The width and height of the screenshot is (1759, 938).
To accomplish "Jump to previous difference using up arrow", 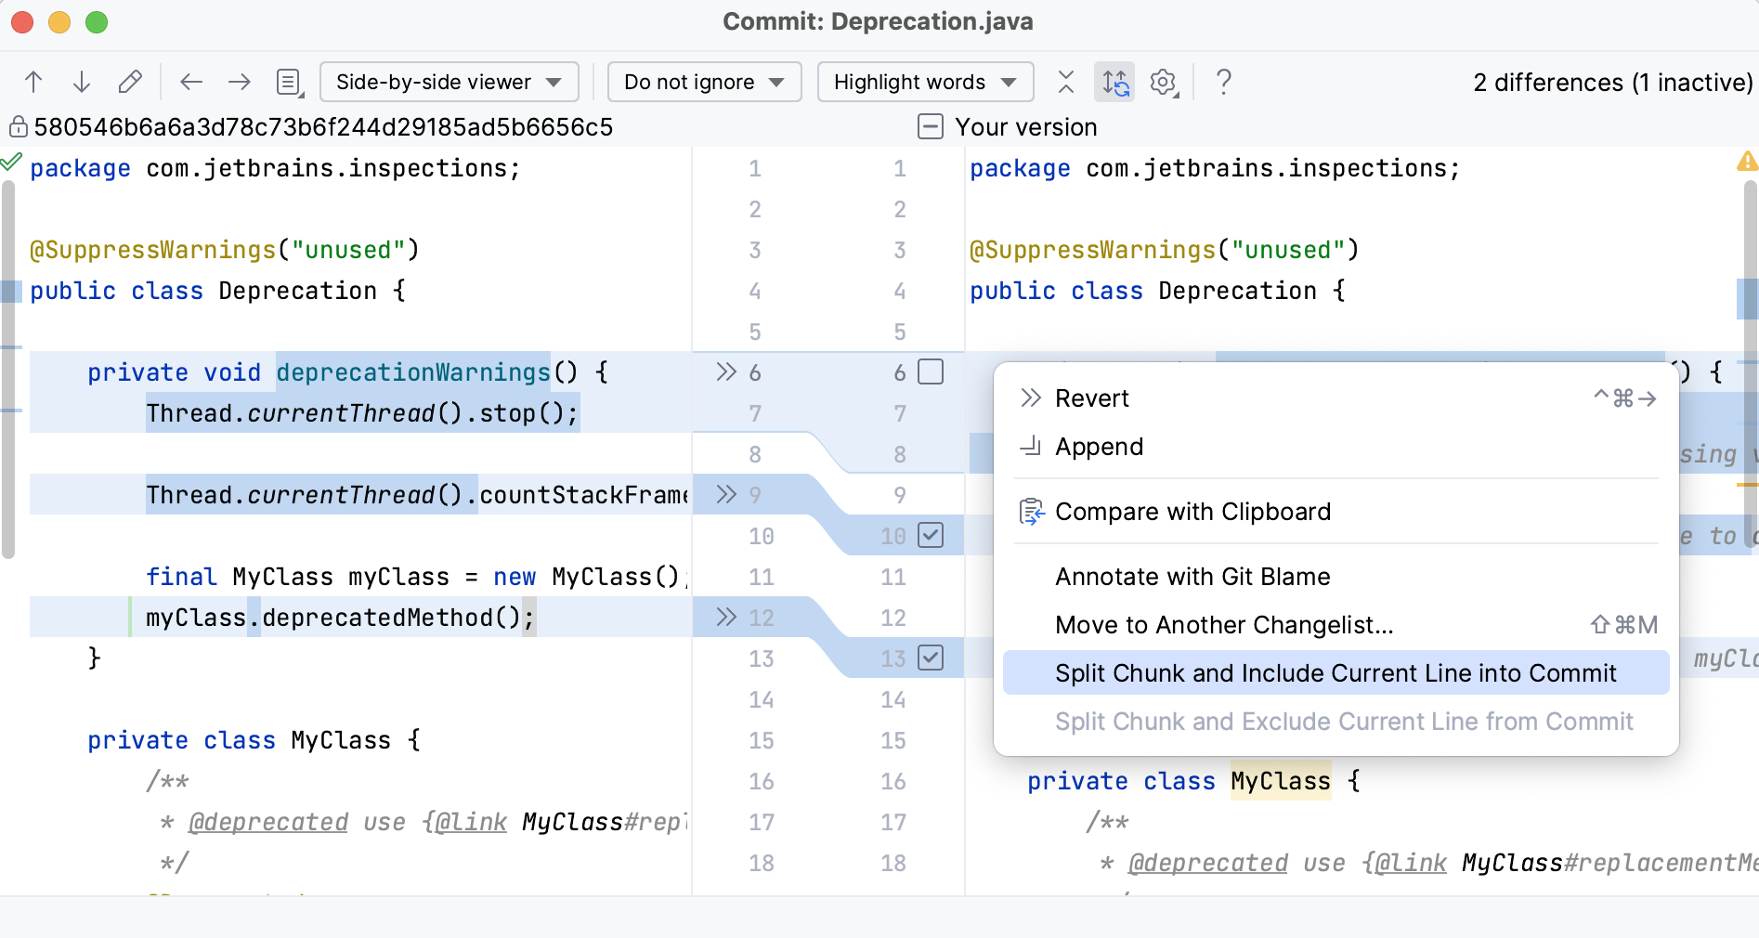I will [33, 82].
